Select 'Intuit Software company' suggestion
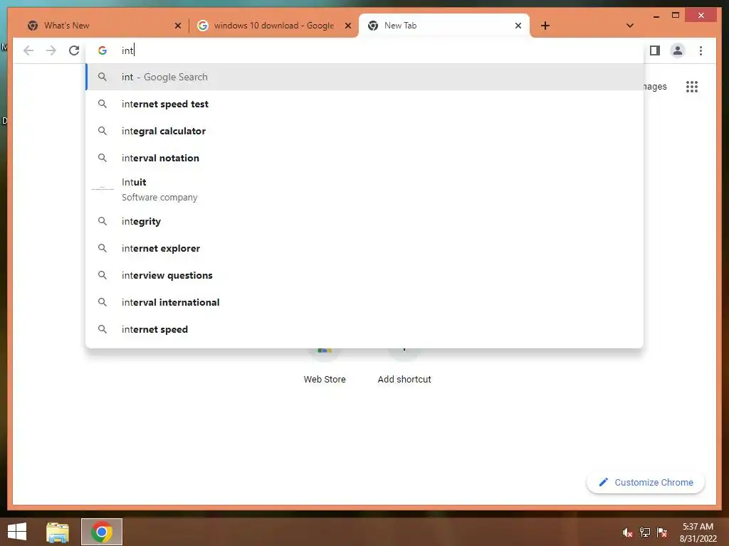 pos(364,189)
